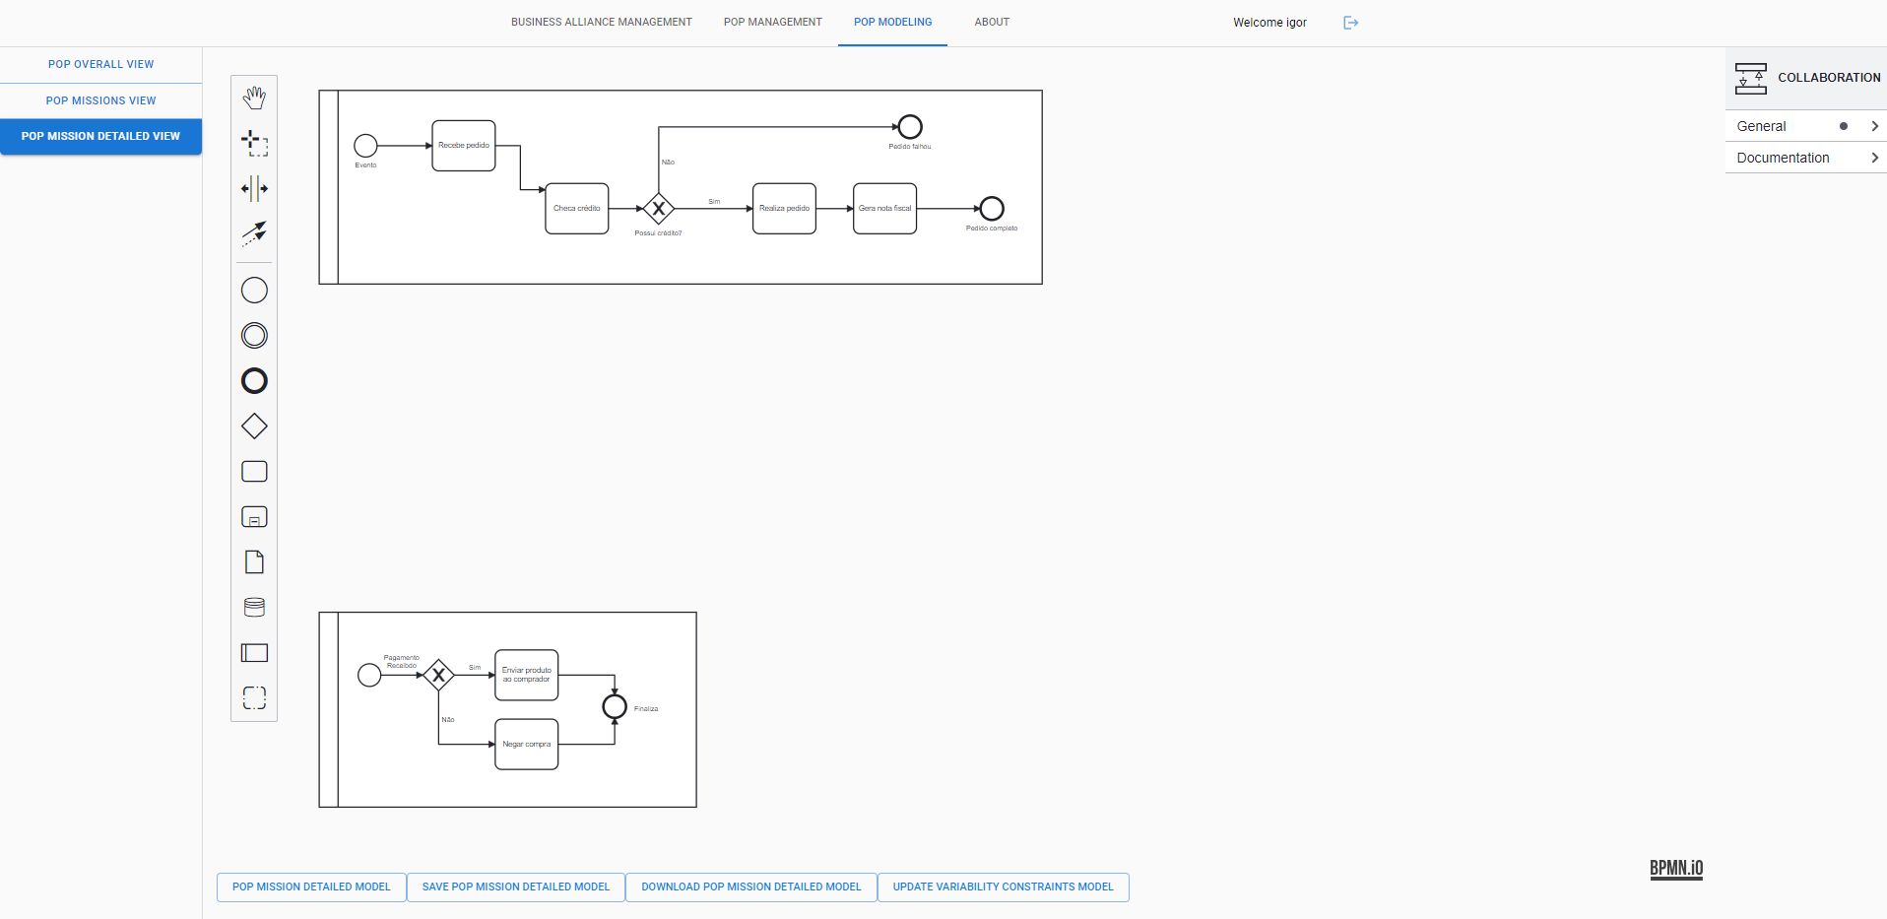Create a task from palette
Viewport: 1887px width, 919px height.
pos(254,472)
